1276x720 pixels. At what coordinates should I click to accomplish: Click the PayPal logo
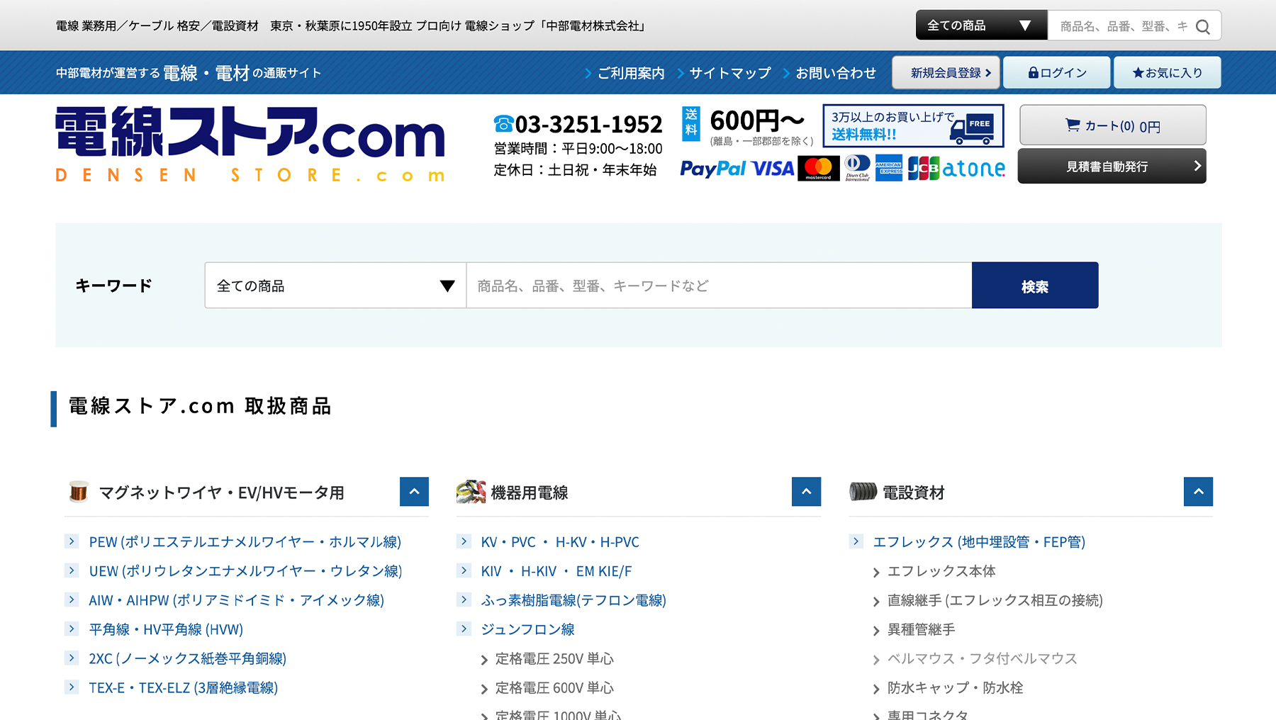[712, 169]
